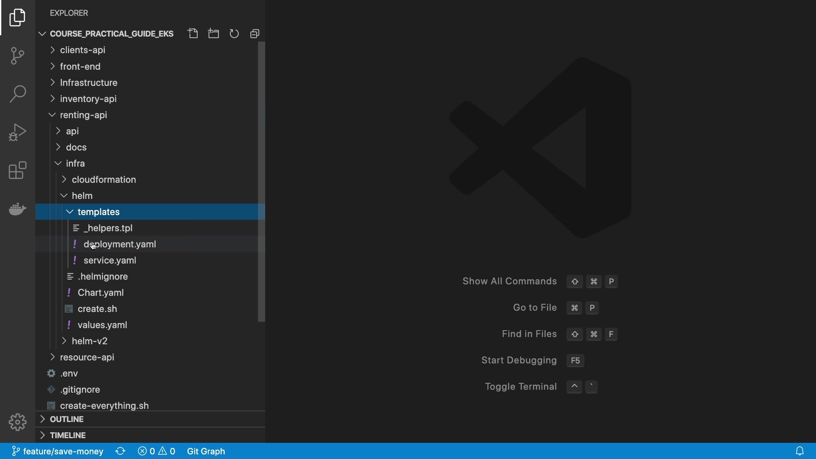Viewport: 816px width, 459px height.
Task: Open the Manage gear icon
Action: click(x=17, y=422)
